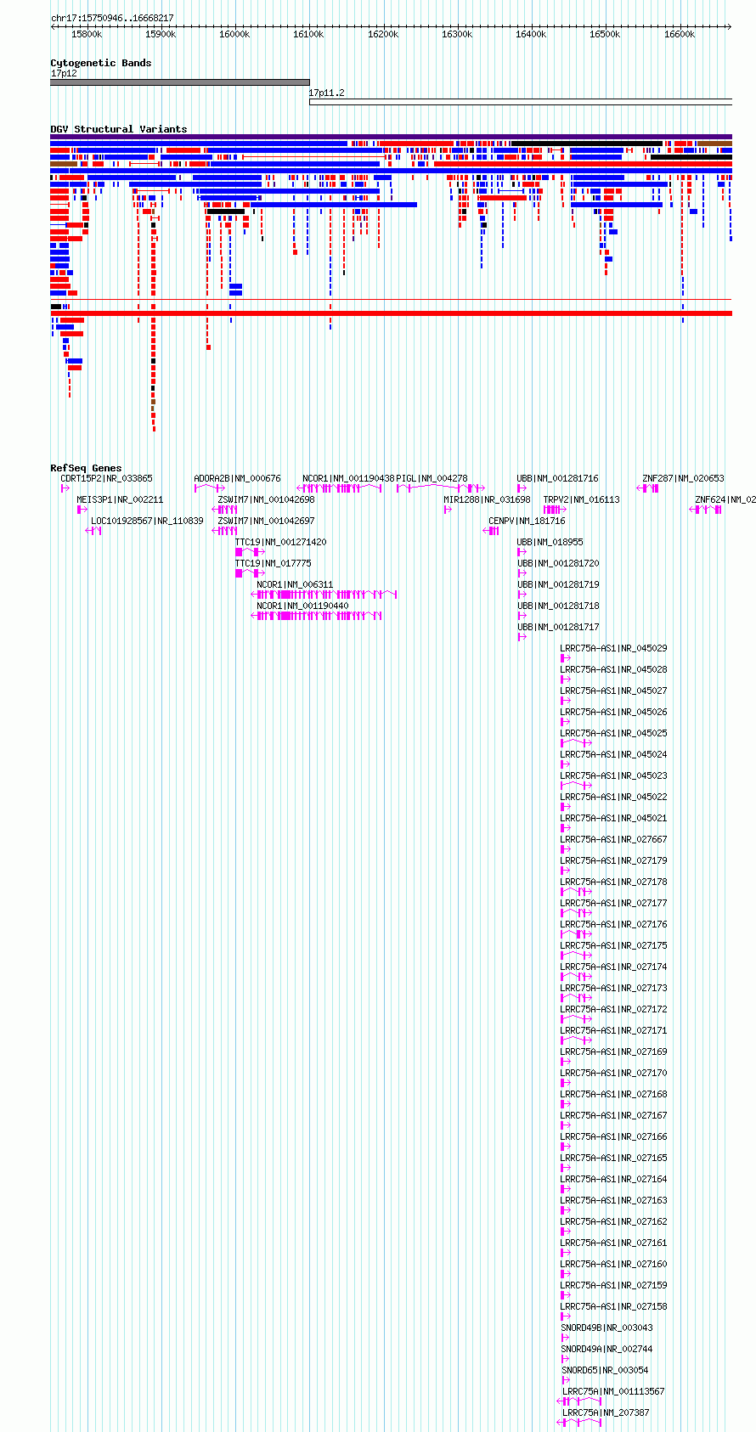Click gene label LRRC75A-AS1|NR_045028

613,669
